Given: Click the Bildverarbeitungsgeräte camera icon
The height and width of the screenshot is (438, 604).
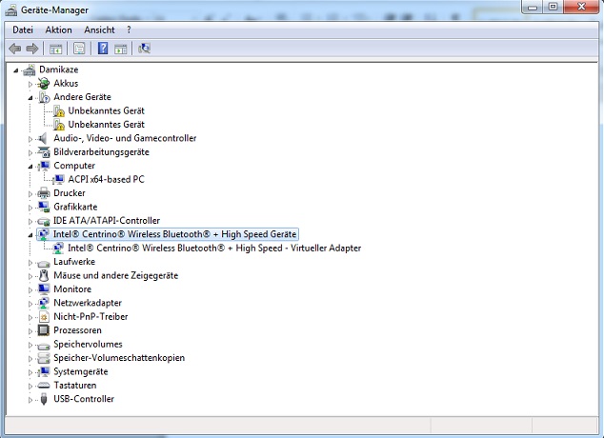Looking at the screenshot, I should click(44, 152).
